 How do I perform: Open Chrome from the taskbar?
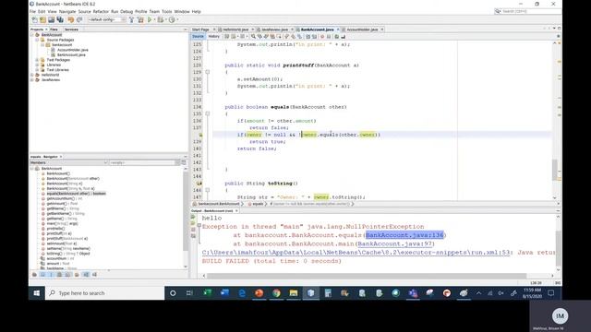pos(277,293)
